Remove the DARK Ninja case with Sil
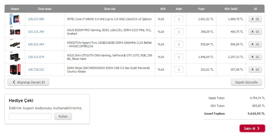Image resolution: width=271 pixels, height=138 pixels. click(255, 70)
